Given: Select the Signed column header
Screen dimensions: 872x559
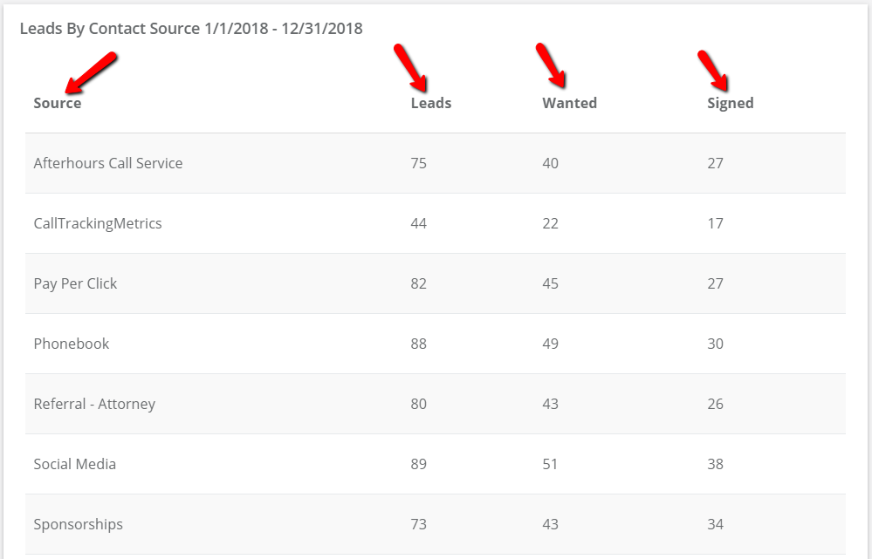Looking at the screenshot, I should pyautogui.click(x=731, y=104).
